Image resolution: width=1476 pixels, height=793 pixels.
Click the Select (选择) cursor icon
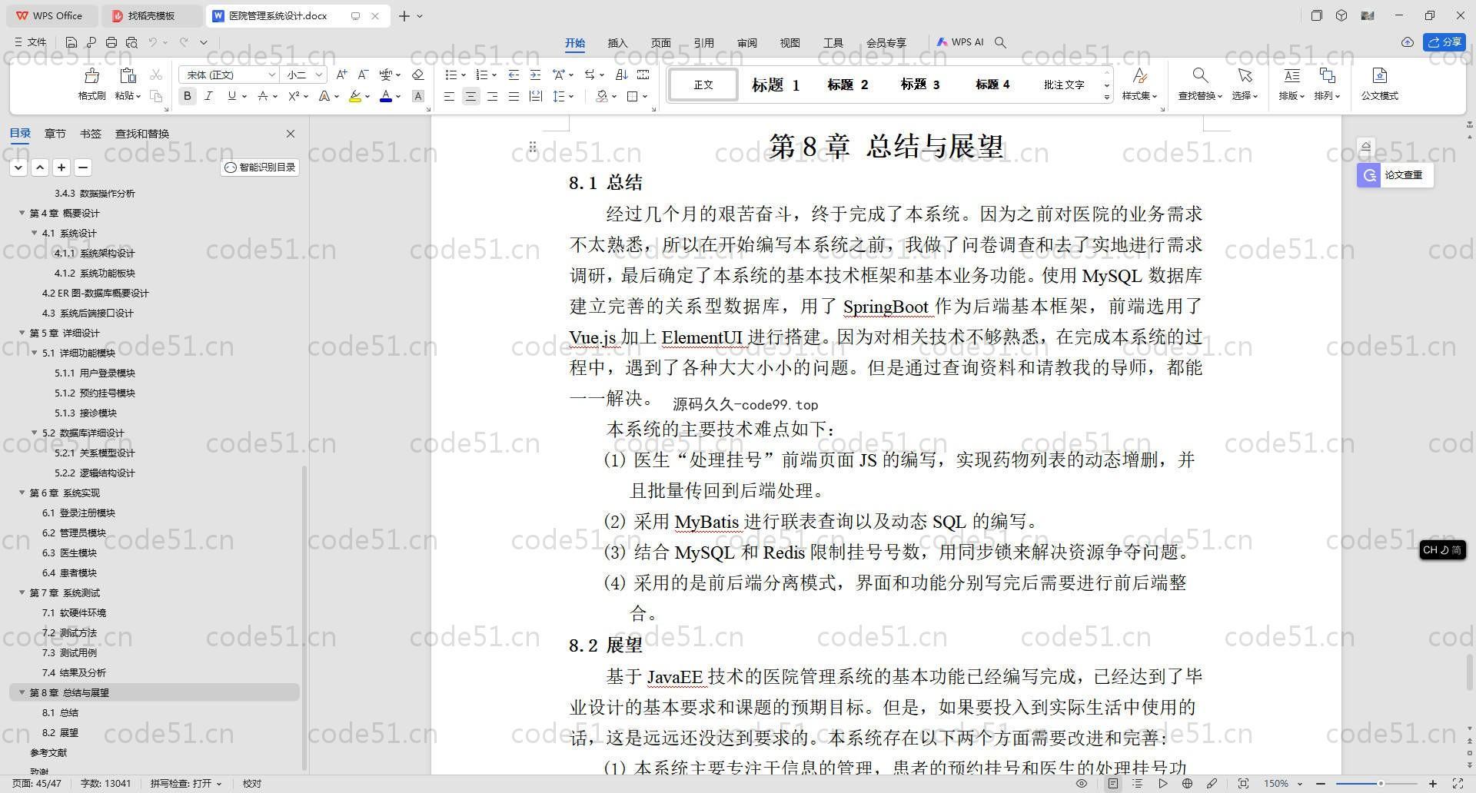tap(1245, 75)
